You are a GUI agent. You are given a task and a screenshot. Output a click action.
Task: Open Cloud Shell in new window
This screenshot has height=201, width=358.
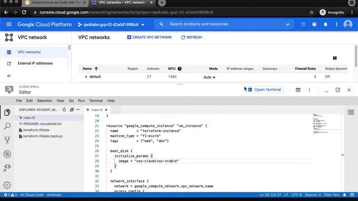[x=338, y=90]
